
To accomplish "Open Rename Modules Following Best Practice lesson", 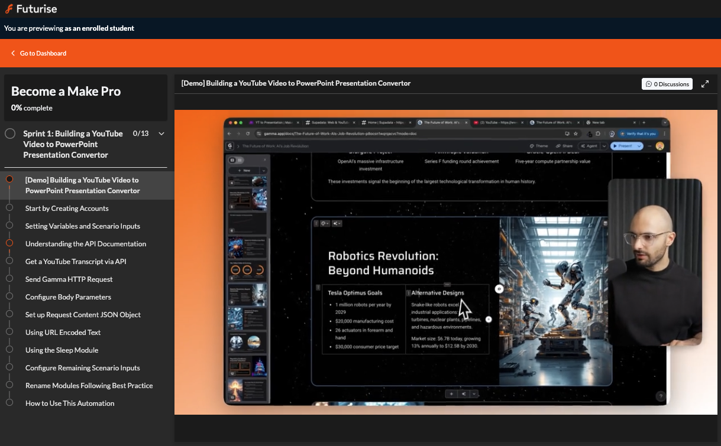I will [89, 386].
